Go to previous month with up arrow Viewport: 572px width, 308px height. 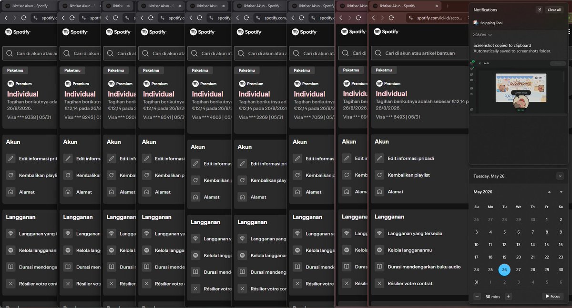549,192
